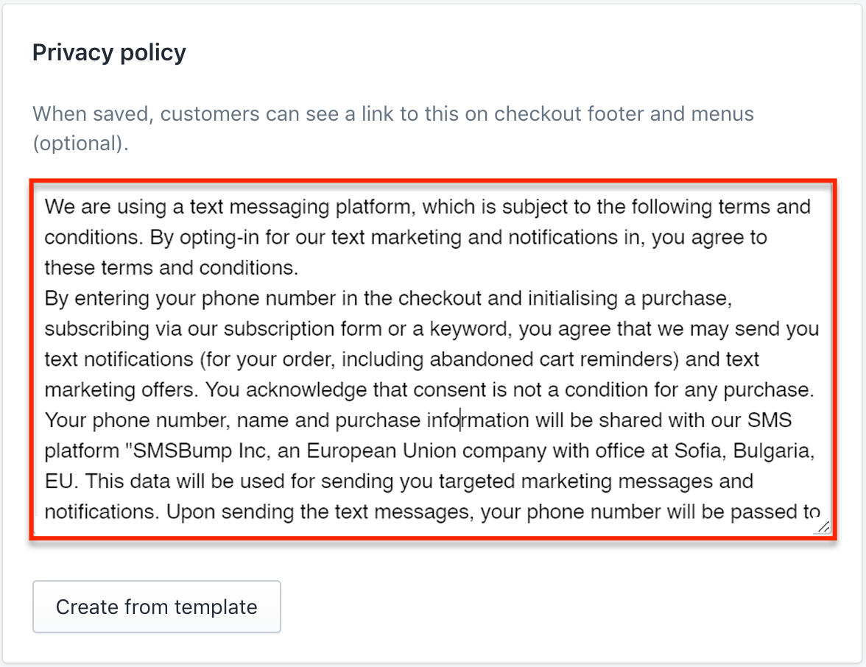Image resolution: width=866 pixels, height=667 pixels.
Task: Place cursor in 'these terms and conditions.' line
Action: click(x=171, y=268)
